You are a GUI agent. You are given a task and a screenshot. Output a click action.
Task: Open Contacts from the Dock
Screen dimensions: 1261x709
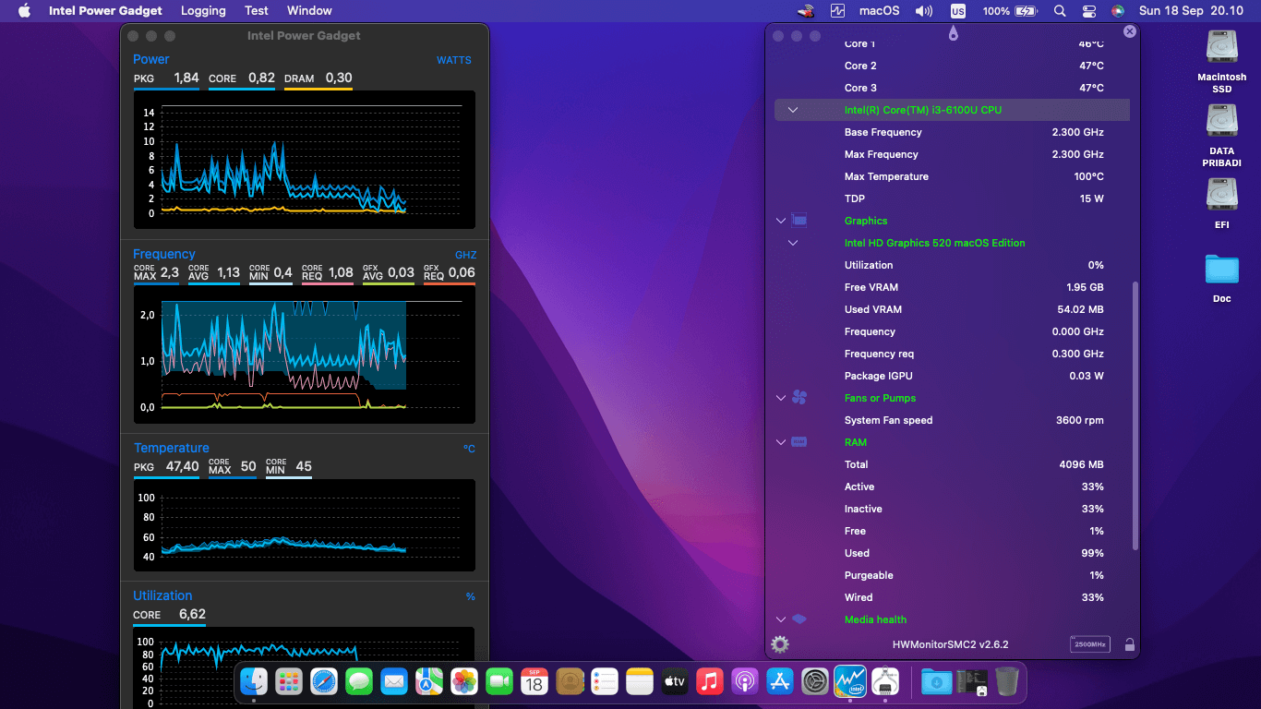pyautogui.click(x=570, y=682)
